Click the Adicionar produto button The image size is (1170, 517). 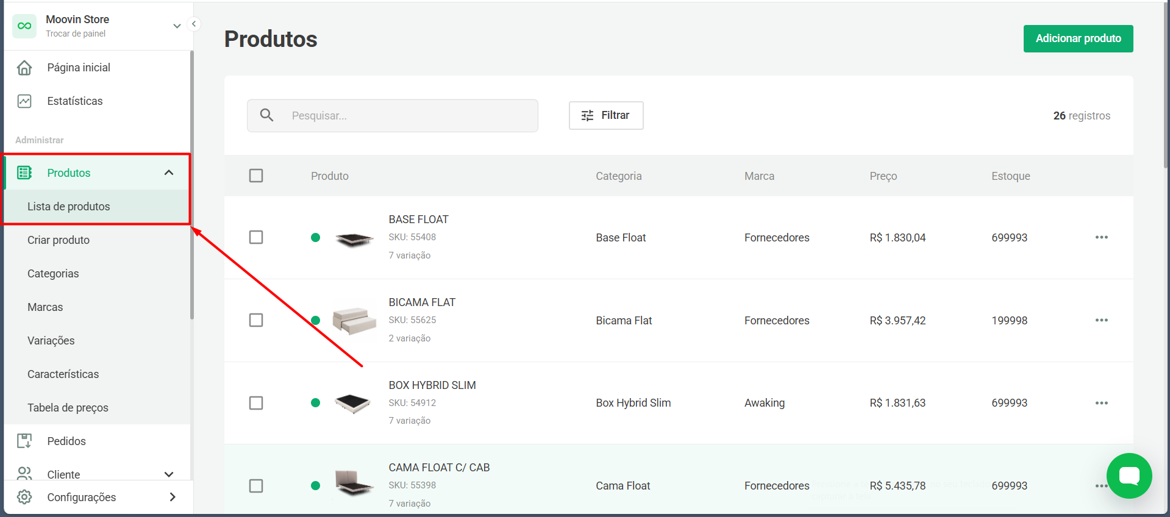[x=1078, y=38]
